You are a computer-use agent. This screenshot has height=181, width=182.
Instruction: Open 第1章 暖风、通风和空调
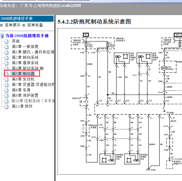pyautogui.click(x=33, y=52)
